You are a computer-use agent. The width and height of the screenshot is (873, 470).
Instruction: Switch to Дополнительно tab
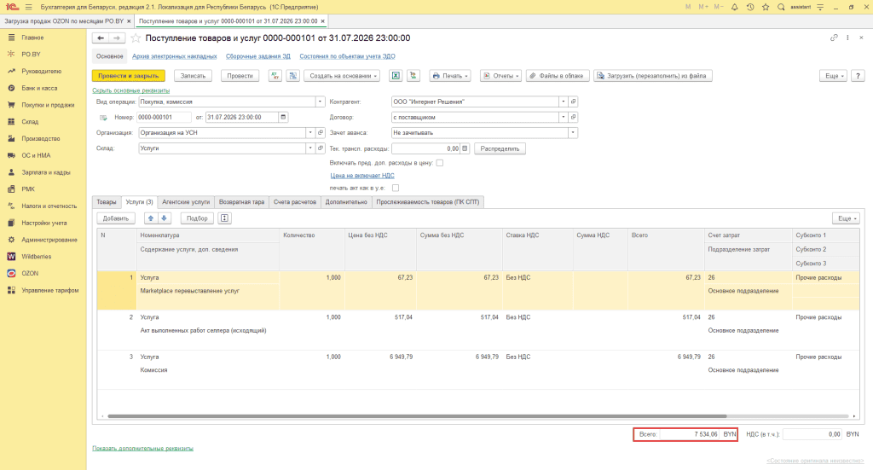click(x=346, y=202)
